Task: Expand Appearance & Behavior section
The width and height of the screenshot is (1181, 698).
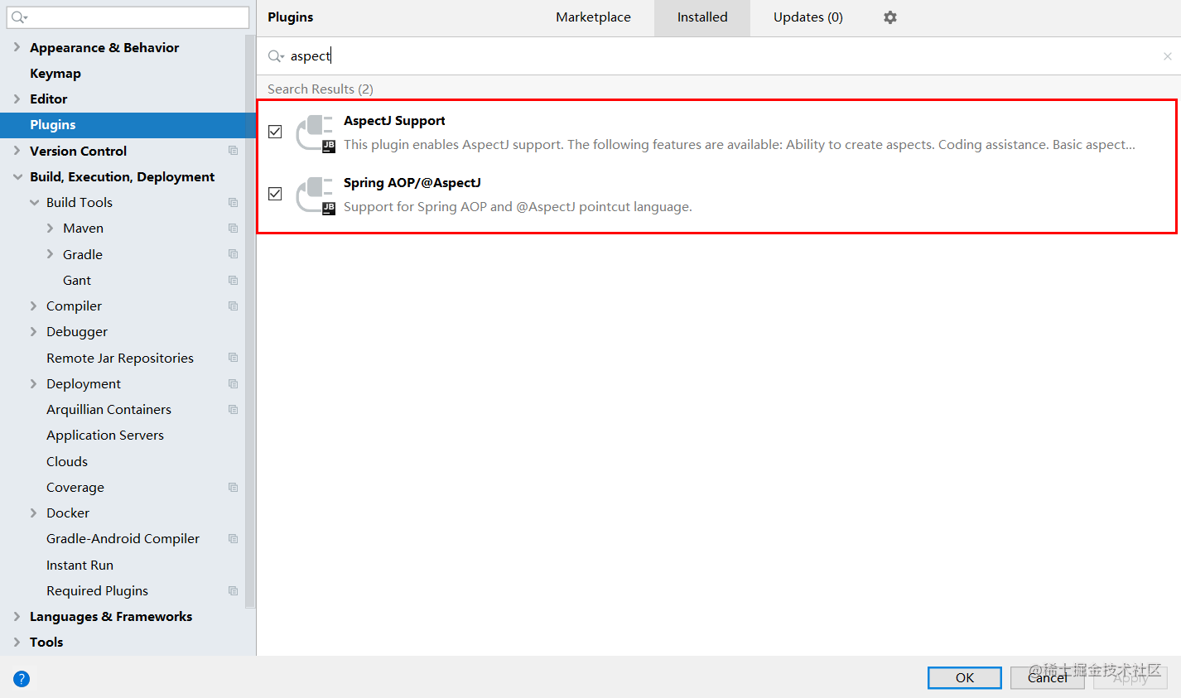Action: 17,47
